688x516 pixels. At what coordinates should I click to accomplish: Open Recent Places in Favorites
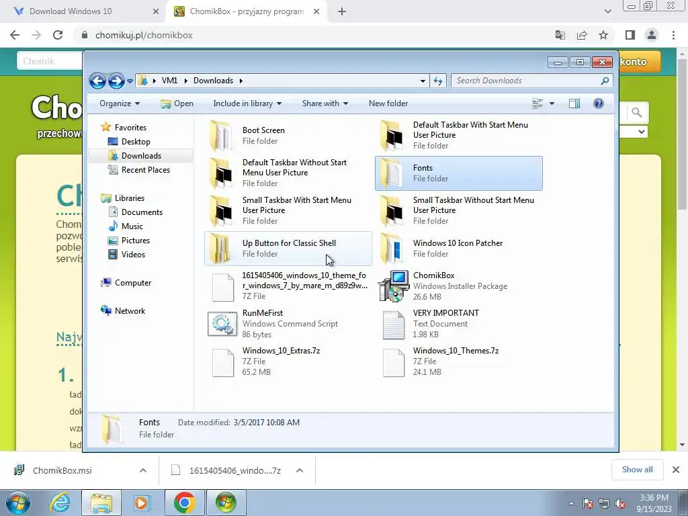point(145,170)
